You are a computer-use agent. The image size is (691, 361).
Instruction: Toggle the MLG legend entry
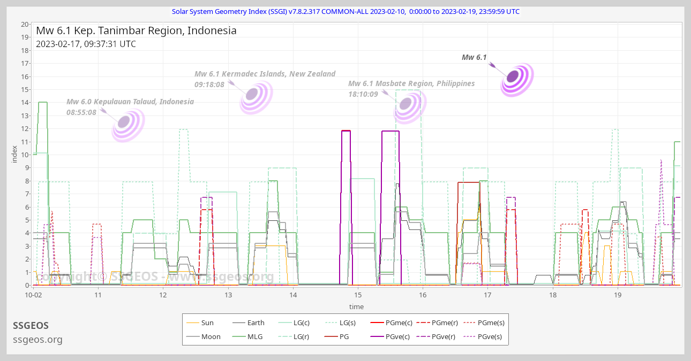tap(247, 336)
